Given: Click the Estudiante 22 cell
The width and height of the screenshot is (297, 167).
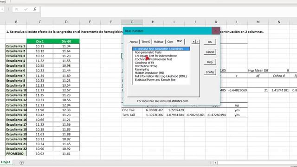Looking at the screenshot, I should [16, 149].
